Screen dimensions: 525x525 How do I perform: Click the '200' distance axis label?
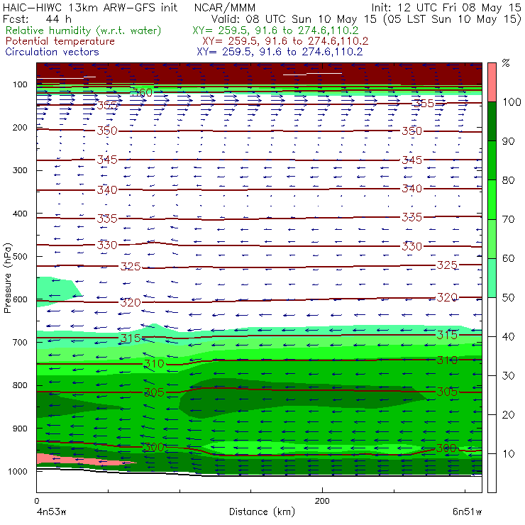pyautogui.click(x=322, y=501)
